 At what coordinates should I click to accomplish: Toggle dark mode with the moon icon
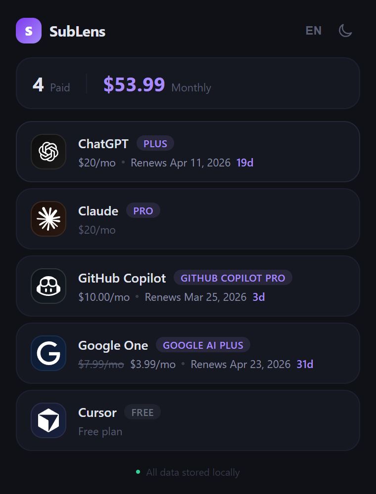tap(345, 31)
